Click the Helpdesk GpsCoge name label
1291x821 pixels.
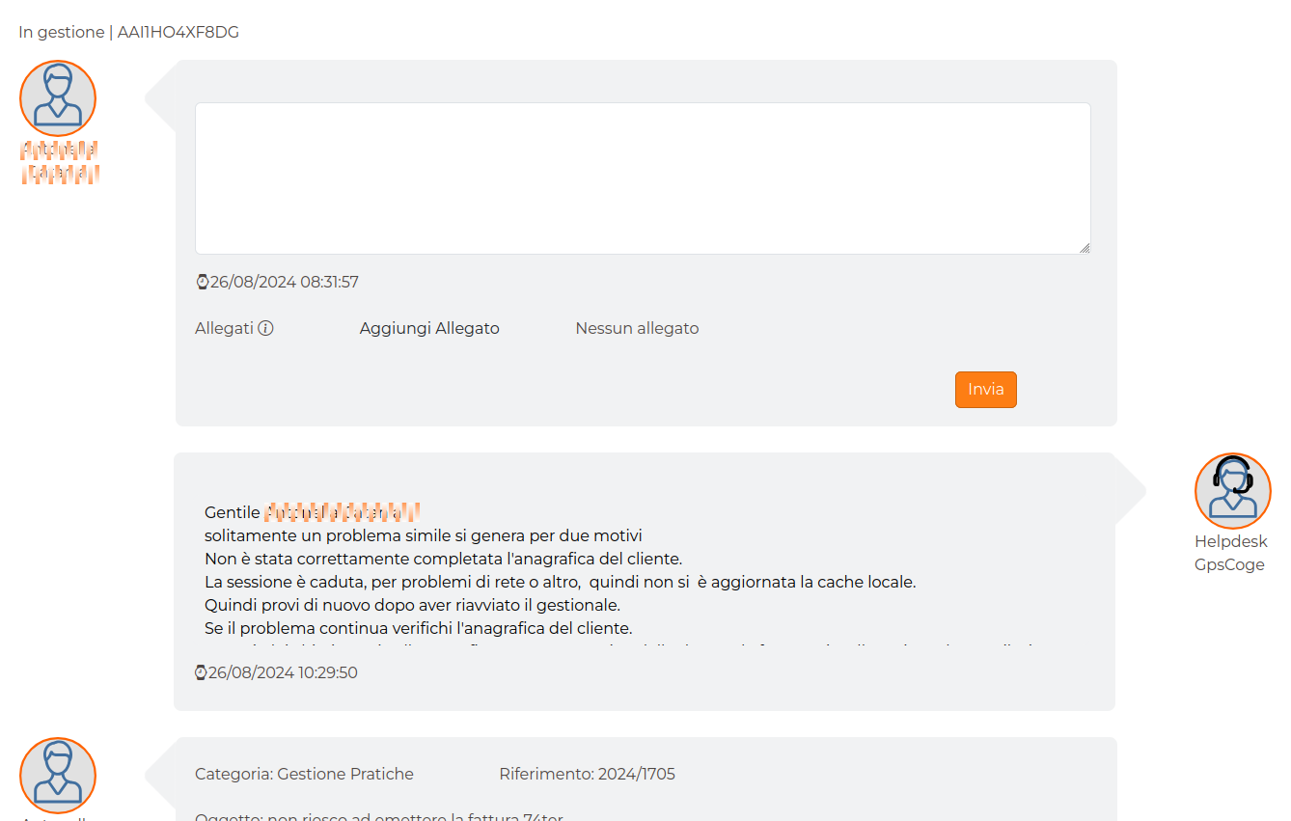[x=1231, y=553]
